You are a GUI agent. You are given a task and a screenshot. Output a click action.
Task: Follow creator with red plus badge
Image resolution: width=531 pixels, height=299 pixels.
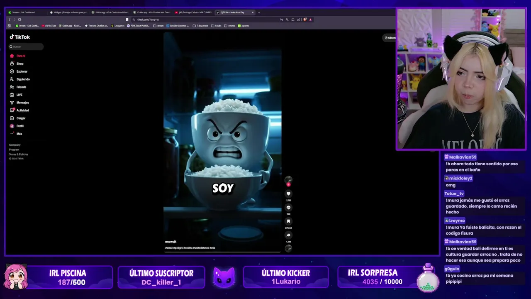click(x=288, y=184)
